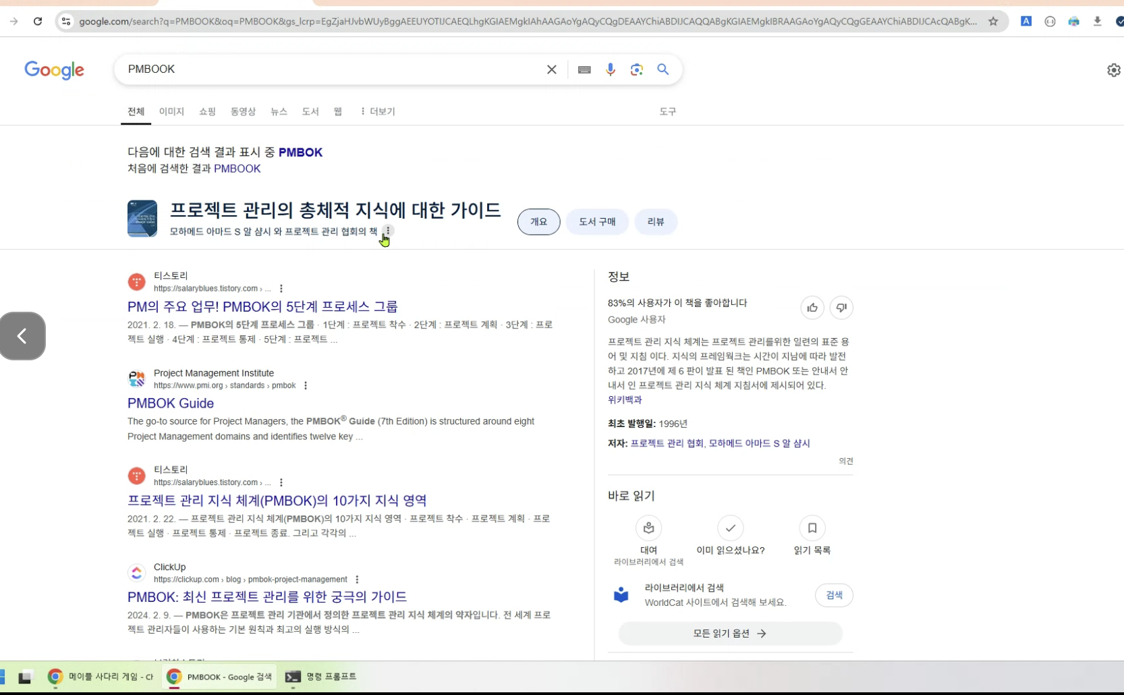Open the 도구 search tools
The height and width of the screenshot is (695, 1124).
coord(667,111)
